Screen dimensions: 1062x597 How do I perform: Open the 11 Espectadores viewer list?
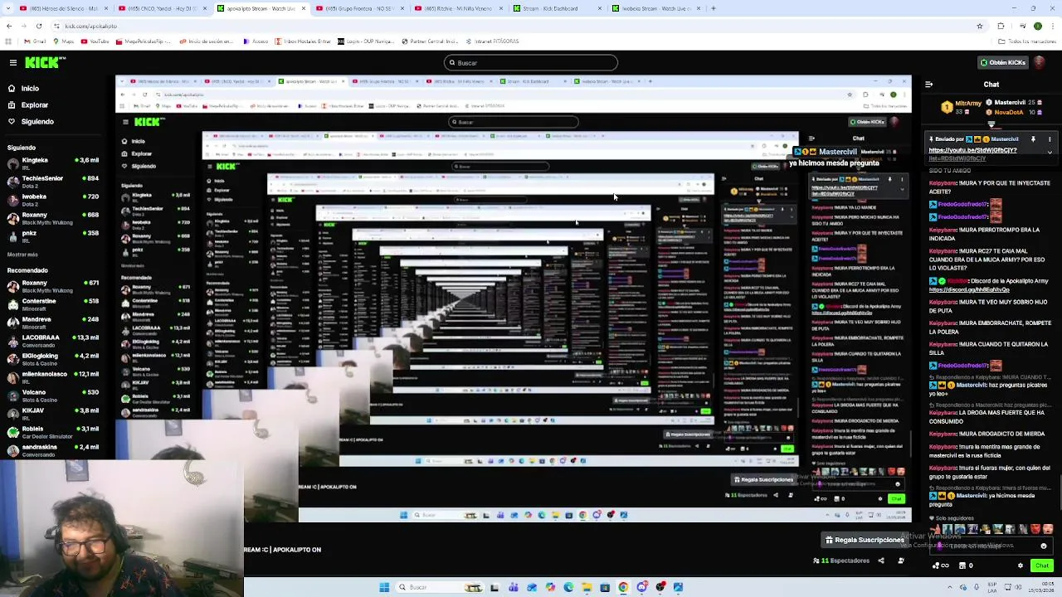click(x=841, y=561)
